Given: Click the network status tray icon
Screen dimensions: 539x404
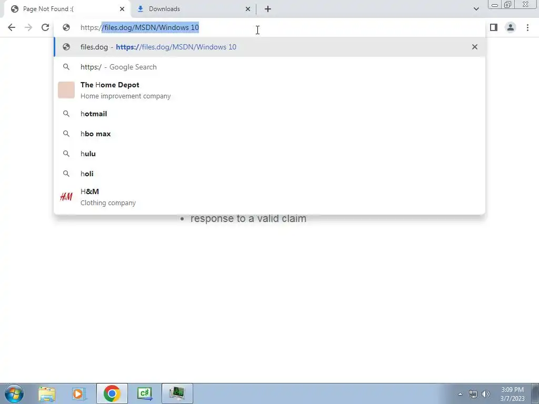Looking at the screenshot, I should pyautogui.click(x=473, y=394).
